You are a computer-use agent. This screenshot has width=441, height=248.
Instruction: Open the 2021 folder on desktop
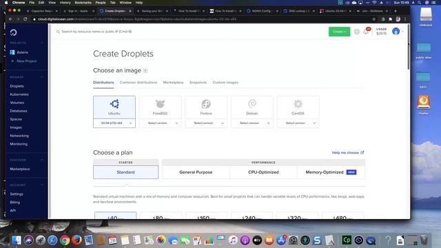423,81
